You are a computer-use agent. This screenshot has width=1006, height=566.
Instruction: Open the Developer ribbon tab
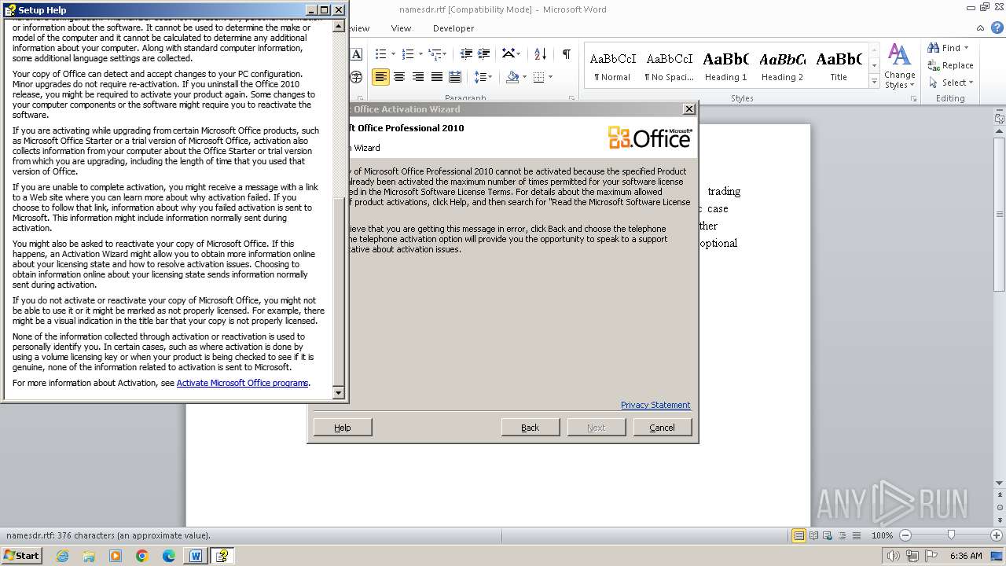click(453, 28)
